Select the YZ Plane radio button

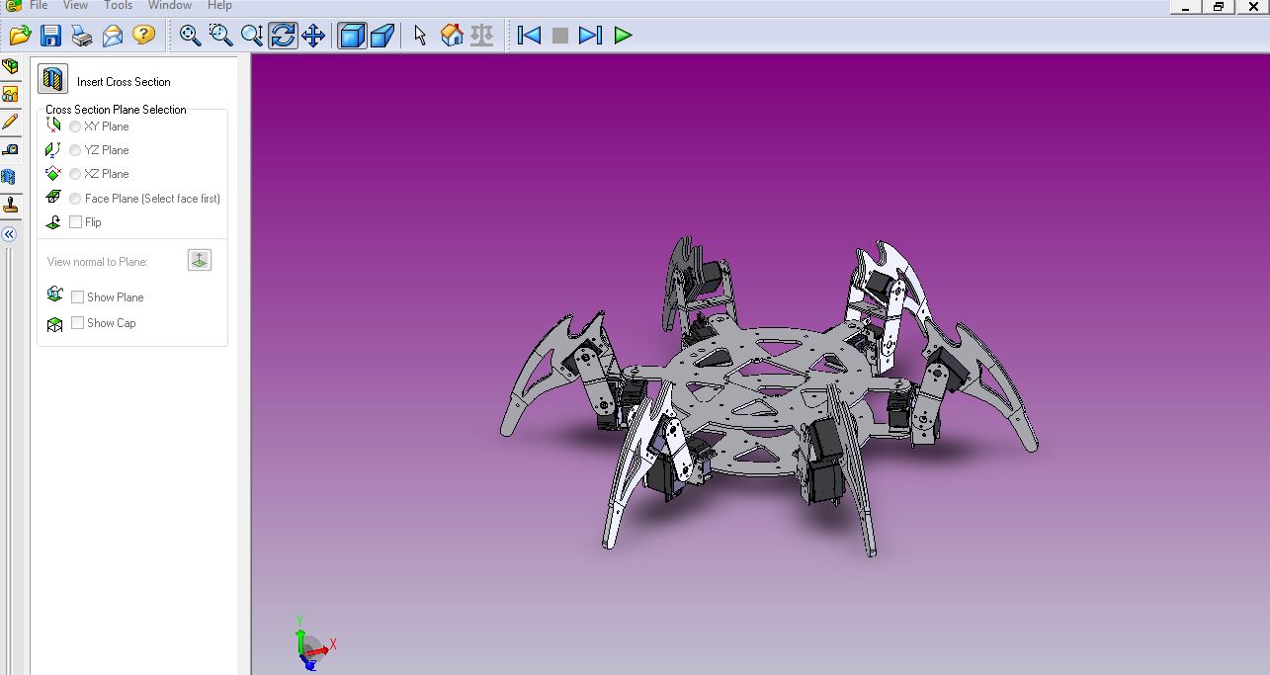tap(75, 150)
